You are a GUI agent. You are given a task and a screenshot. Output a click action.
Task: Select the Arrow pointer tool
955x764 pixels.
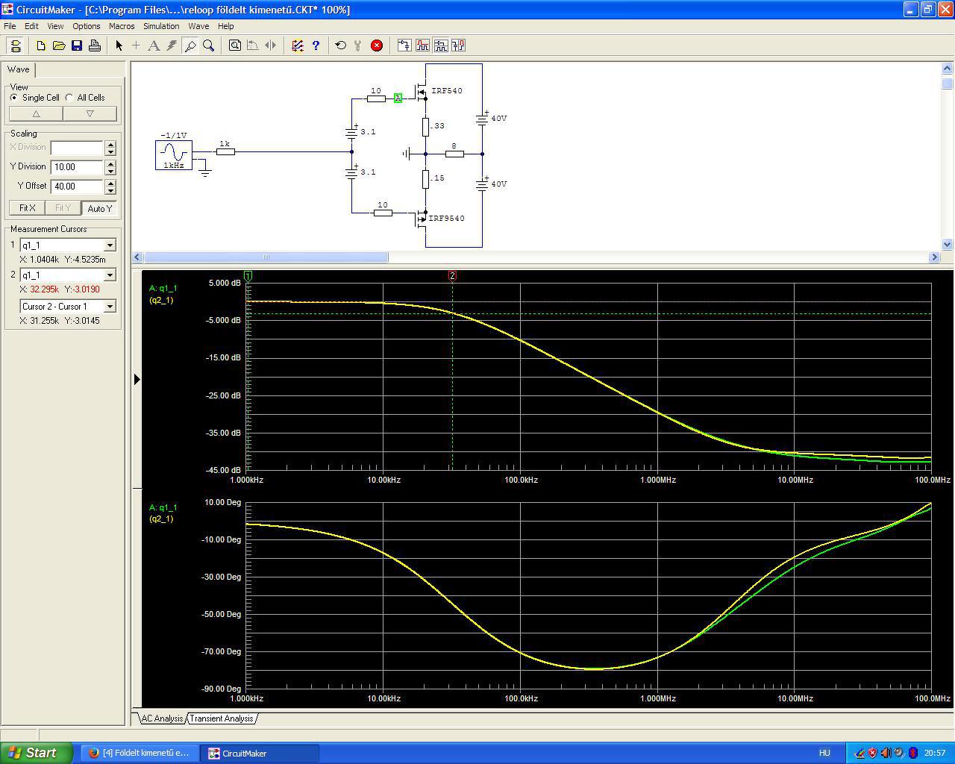[x=119, y=46]
